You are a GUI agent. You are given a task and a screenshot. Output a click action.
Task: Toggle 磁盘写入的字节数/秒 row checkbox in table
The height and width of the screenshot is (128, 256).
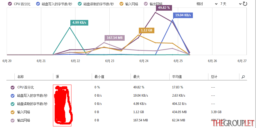[13, 96]
